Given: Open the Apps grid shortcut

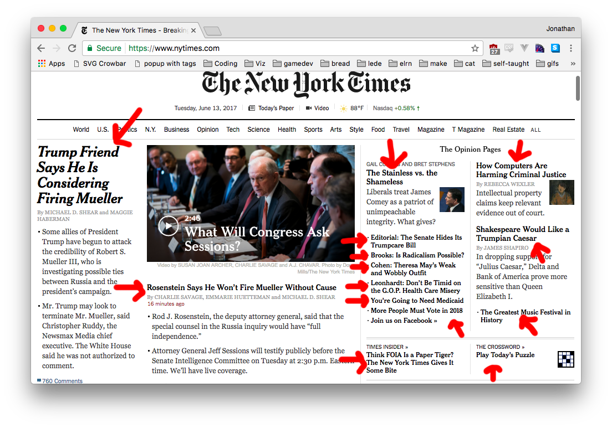Looking at the screenshot, I should click(x=51, y=64).
